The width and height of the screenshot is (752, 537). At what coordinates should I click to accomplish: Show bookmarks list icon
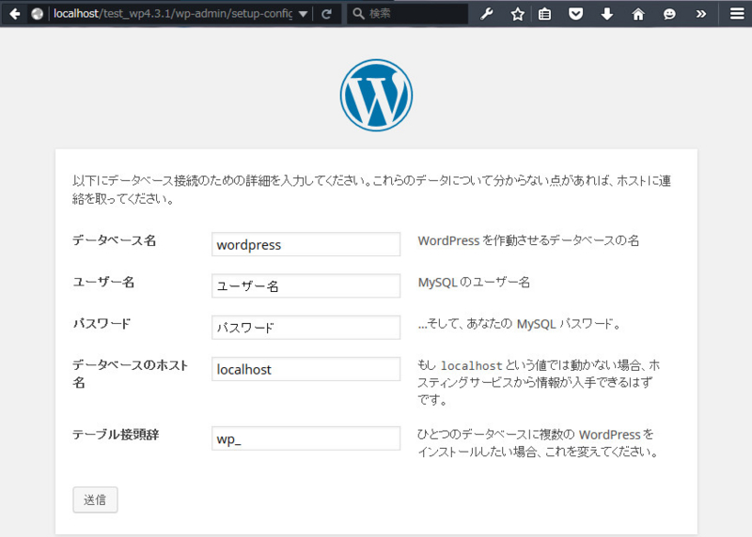544,14
